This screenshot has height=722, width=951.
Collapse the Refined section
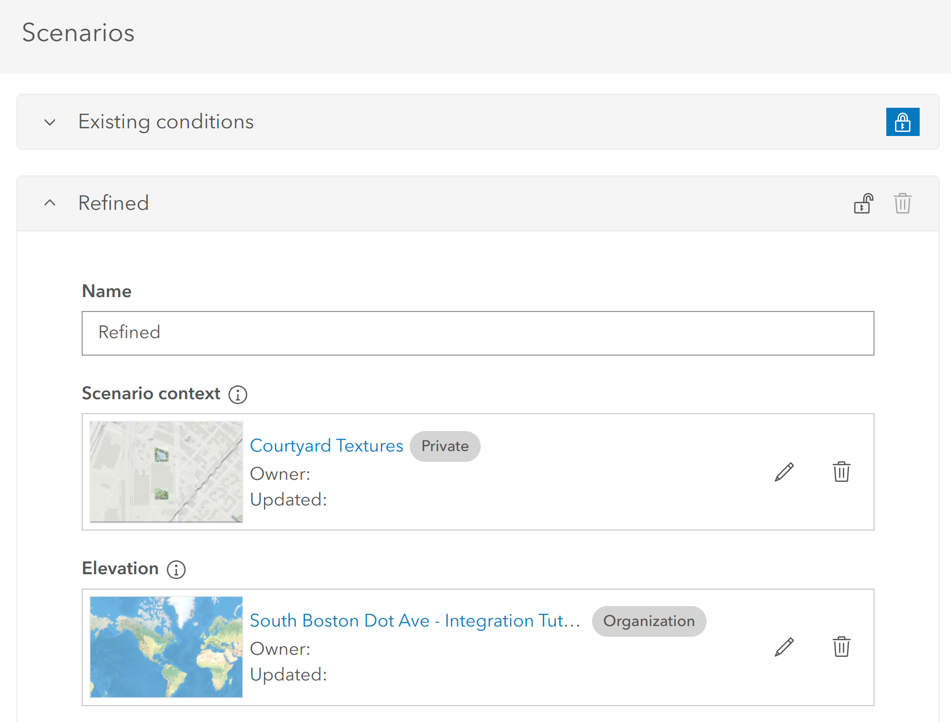click(x=49, y=202)
